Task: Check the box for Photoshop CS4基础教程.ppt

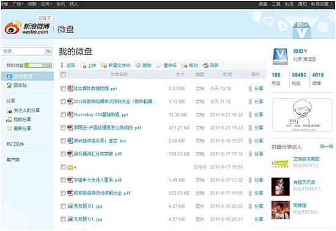Action: tap(63, 115)
